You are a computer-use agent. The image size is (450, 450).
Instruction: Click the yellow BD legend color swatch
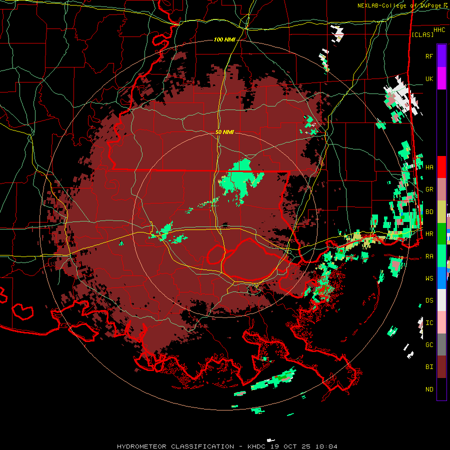point(441,212)
